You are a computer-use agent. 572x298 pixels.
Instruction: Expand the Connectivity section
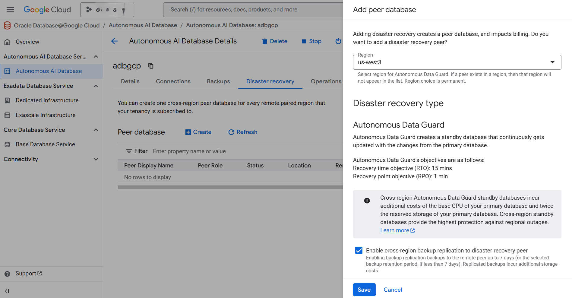[x=96, y=159]
